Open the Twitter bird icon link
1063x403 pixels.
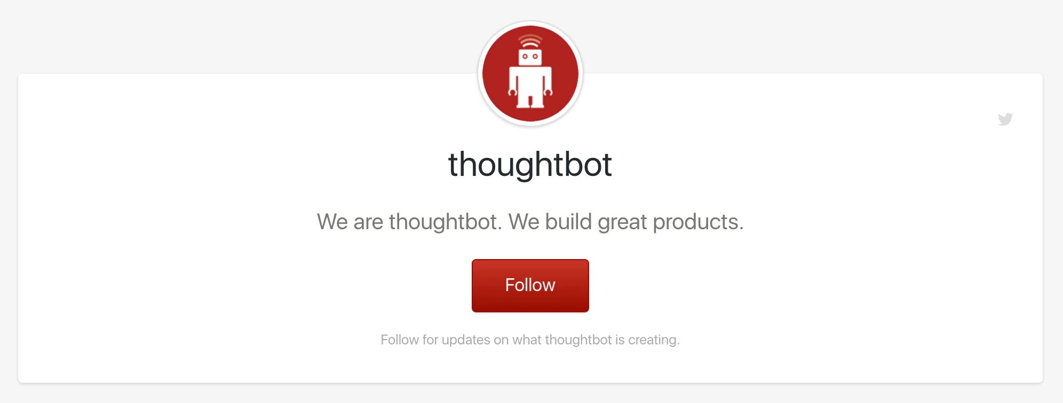[1005, 119]
